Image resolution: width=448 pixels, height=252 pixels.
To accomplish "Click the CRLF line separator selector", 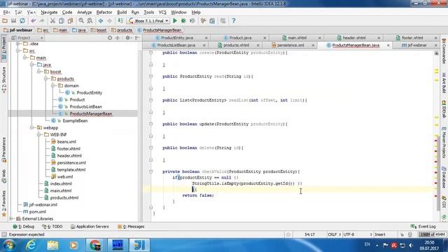I will click(335, 234).
